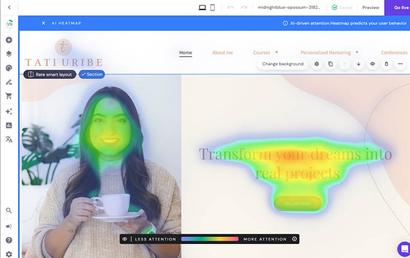Click the TELL ME MORE button

pos(298,204)
